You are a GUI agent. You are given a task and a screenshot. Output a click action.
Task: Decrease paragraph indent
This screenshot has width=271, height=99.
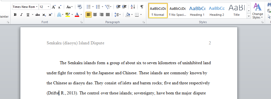[118, 7]
